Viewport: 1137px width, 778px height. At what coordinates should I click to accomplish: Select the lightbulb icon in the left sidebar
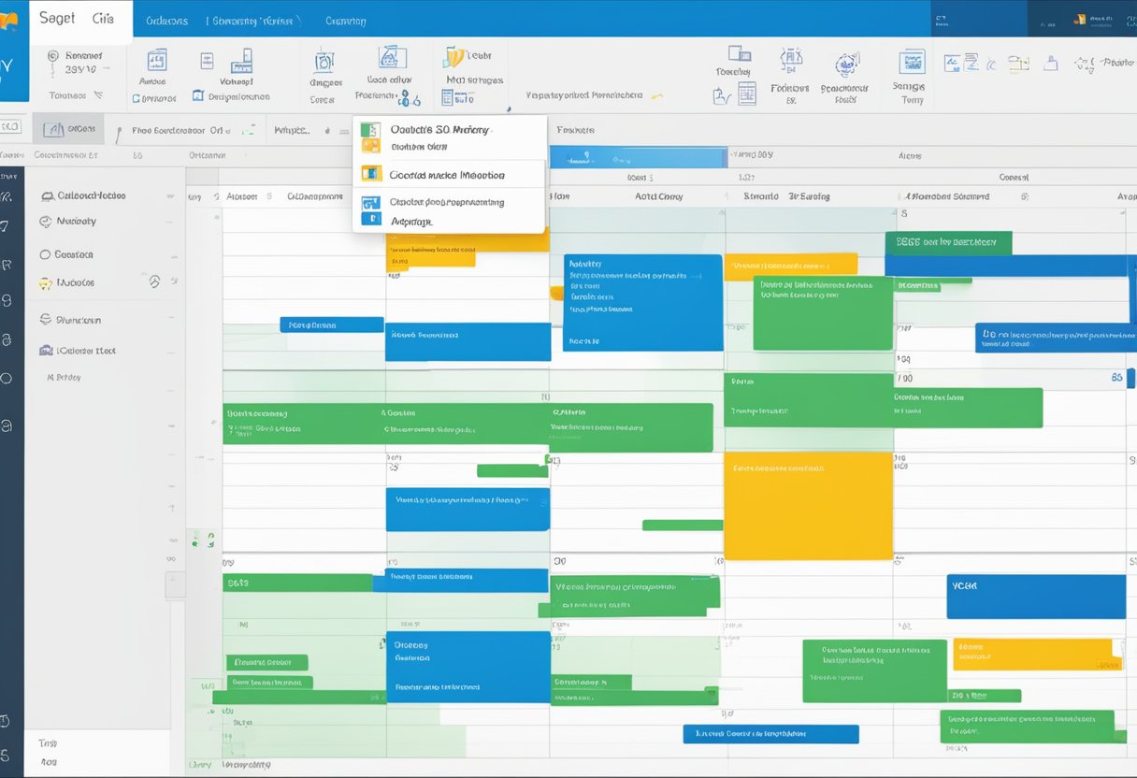pyautogui.click(x=47, y=282)
